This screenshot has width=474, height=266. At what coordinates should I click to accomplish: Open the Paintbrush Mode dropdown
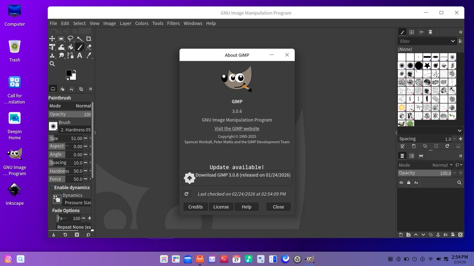coord(70,106)
